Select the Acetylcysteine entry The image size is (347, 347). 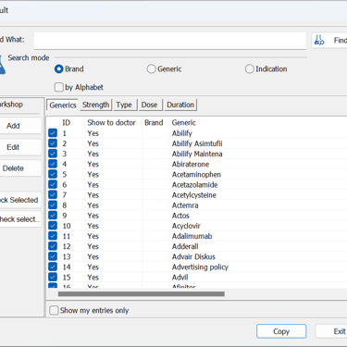pyautogui.click(x=194, y=195)
